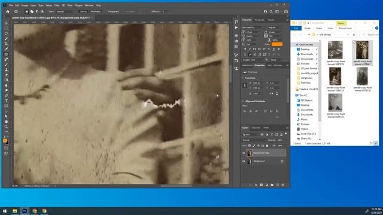The width and height of the screenshot is (383, 215).
Task: Open the Filter menu in Photoshop
Action: (x=57, y=5)
